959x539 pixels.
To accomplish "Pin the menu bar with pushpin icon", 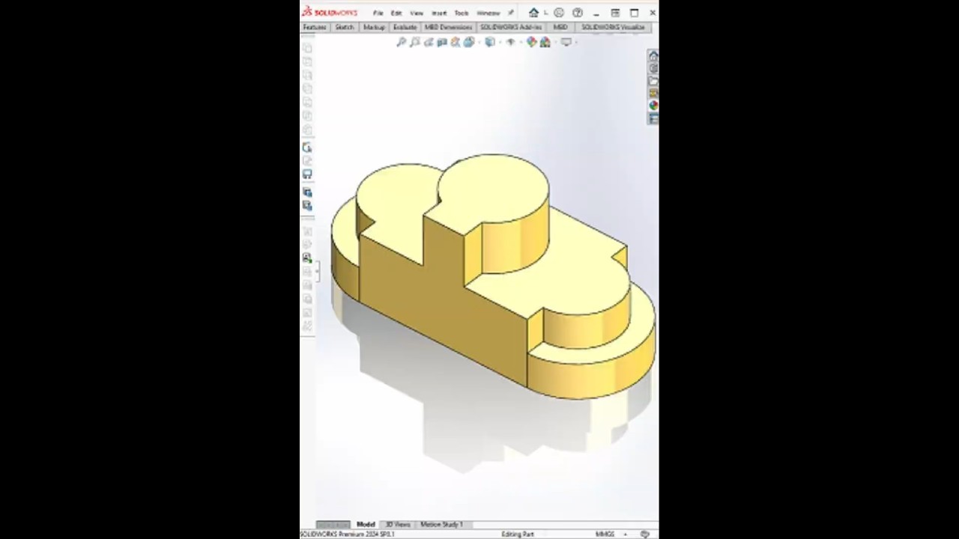I will [x=510, y=12].
